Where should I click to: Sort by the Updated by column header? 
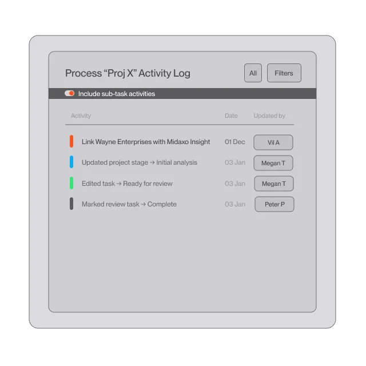(x=269, y=116)
